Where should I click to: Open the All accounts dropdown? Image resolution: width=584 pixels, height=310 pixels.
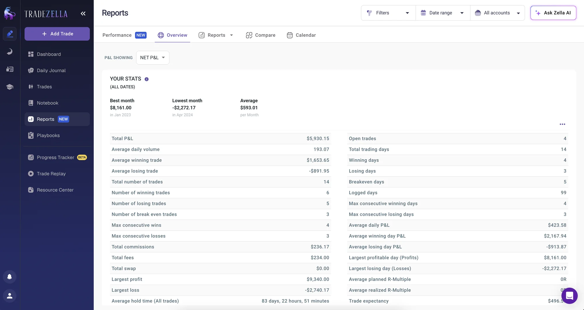coord(498,13)
